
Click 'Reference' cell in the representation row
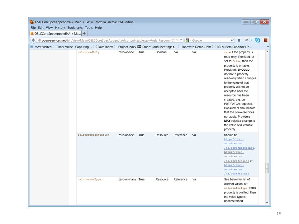pyautogui.click(x=180, y=135)
